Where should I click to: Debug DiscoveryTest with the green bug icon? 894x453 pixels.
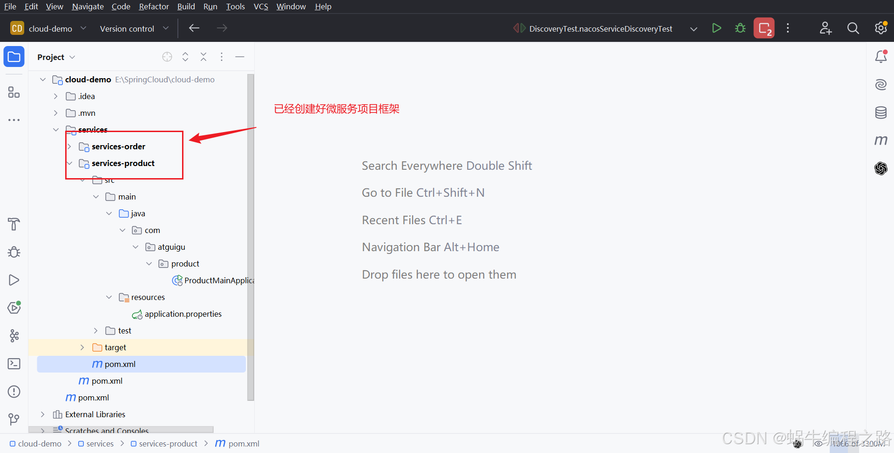740,28
